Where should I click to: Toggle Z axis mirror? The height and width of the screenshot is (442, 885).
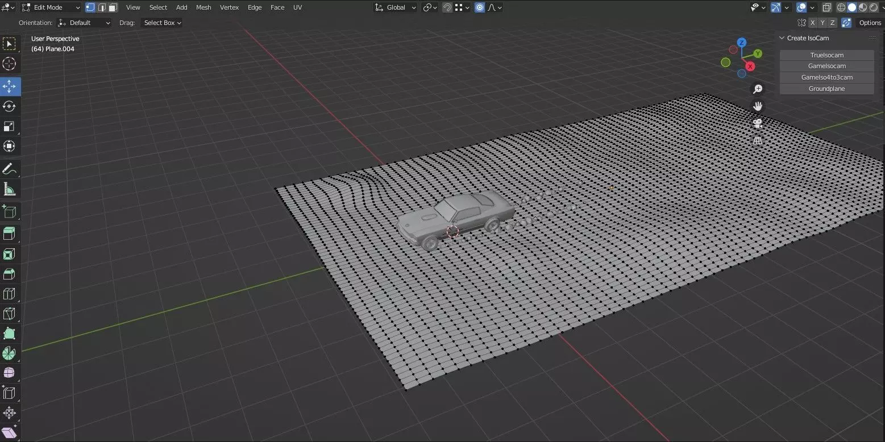click(833, 23)
